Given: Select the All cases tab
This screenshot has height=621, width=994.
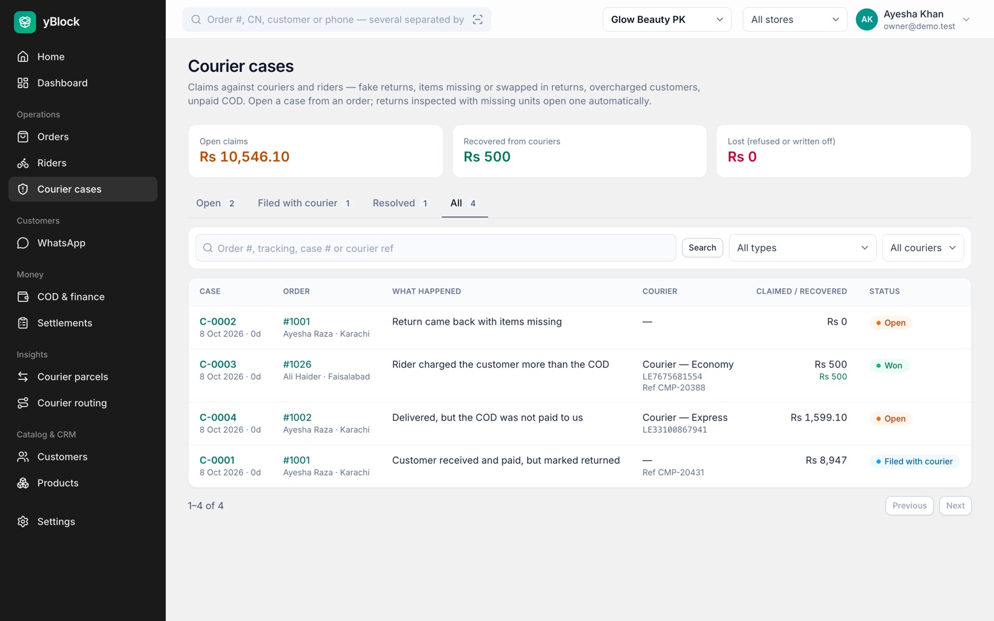Looking at the screenshot, I should pos(464,203).
